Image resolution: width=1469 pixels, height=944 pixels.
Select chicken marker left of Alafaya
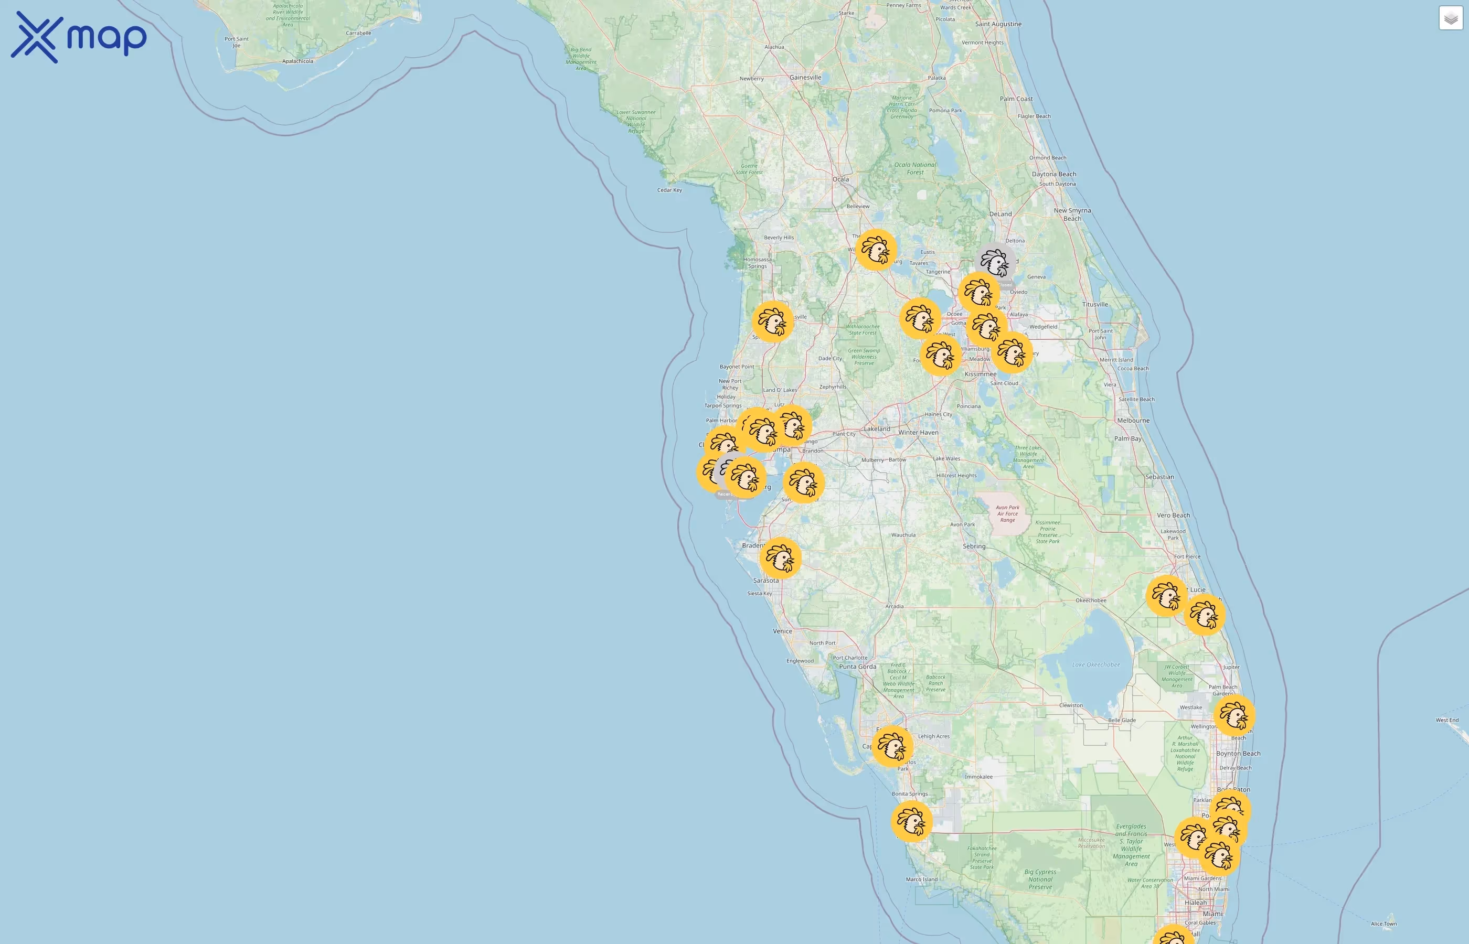click(986, 327)
